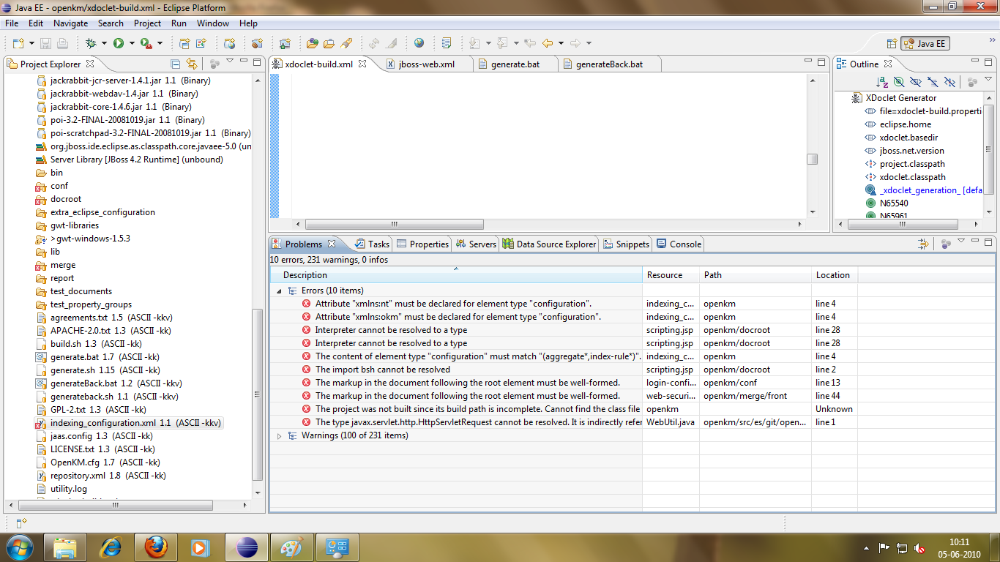Sort by the Path column header
Viewport: 1000px width, 562px height.
click(755, 275)
